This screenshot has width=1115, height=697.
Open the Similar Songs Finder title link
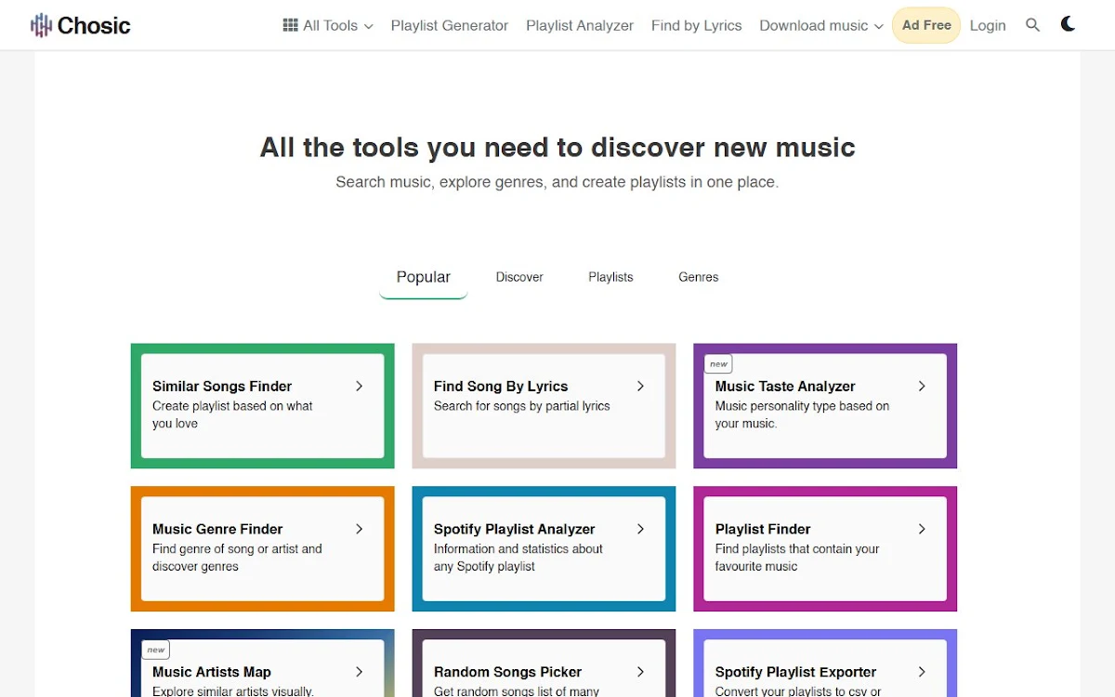pyautogui.click(x=222, y=387)
